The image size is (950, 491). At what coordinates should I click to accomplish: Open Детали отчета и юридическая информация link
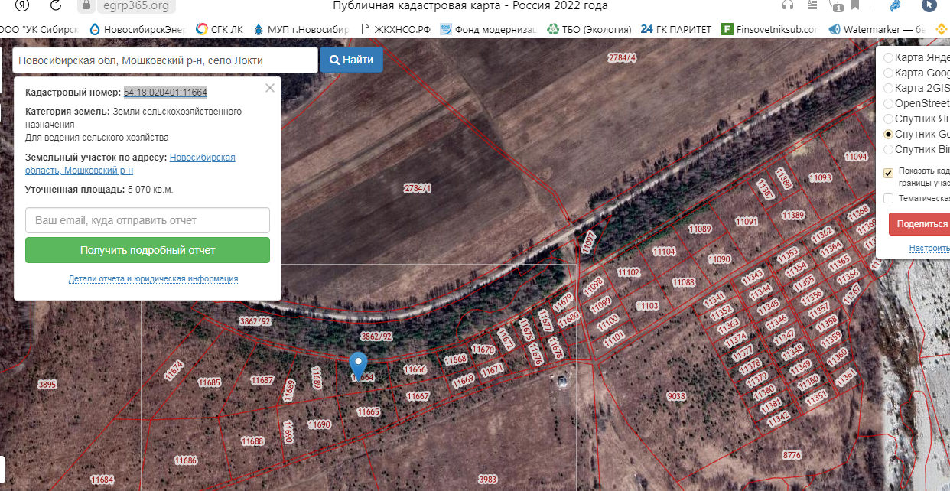pyautogui.click(x=153, y=278)
